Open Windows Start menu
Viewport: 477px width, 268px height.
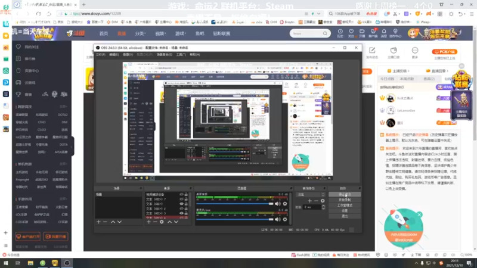pos(6,263)
